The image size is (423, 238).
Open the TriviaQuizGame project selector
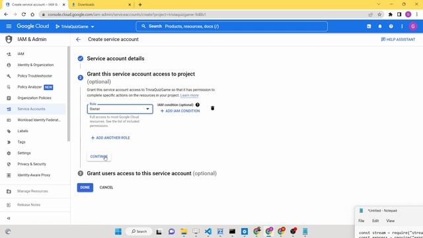click(x=75, y=26)
